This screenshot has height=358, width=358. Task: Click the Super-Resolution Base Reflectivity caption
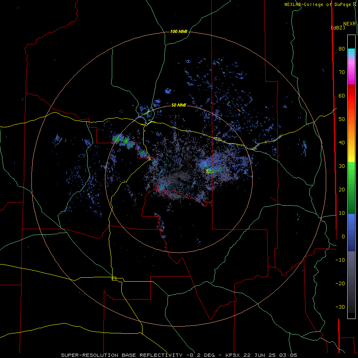coord(179,355)
